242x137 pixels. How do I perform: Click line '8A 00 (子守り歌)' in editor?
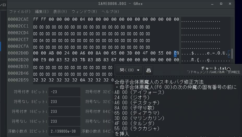pos(135,108)
